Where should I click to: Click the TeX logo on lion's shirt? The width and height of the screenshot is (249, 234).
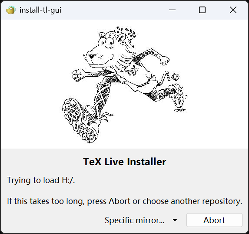pyautogui.click(x=133, y=70)
